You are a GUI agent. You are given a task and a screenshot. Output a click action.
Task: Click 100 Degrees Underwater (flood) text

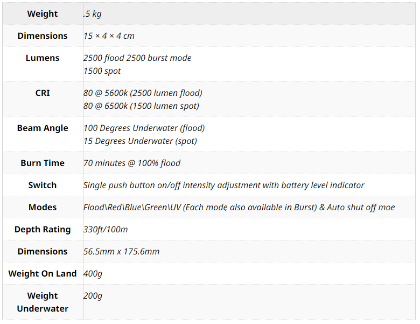click(x=144, y=128)
